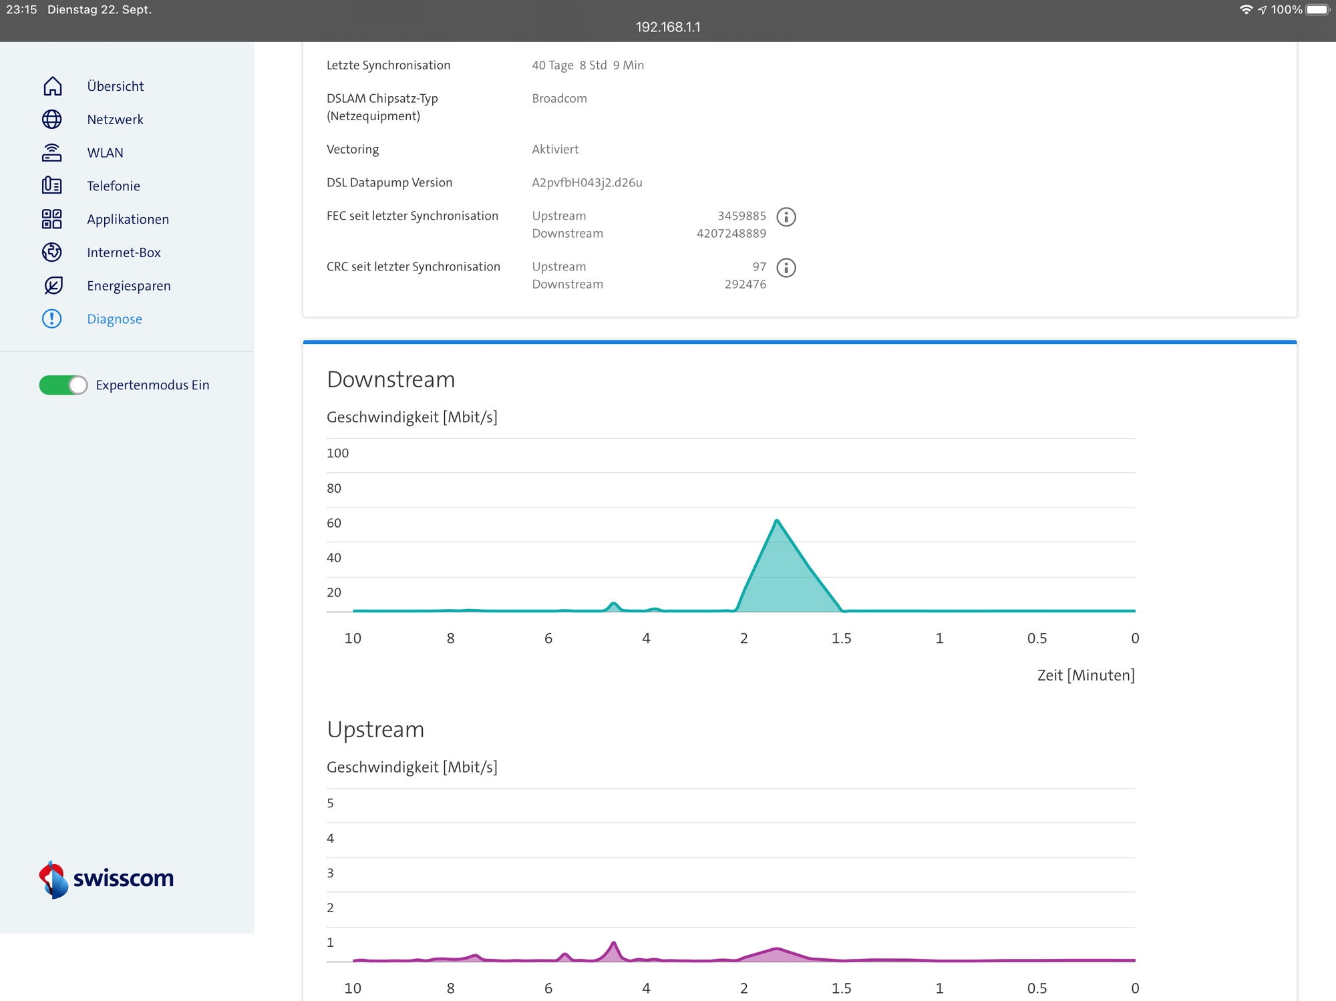Click FEC downstream value 4207248889
This screenshot has width=1336, height=1001.
pos(731,234)
